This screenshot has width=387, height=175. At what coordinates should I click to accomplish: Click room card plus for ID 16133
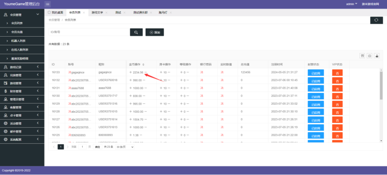click(161, 72)
